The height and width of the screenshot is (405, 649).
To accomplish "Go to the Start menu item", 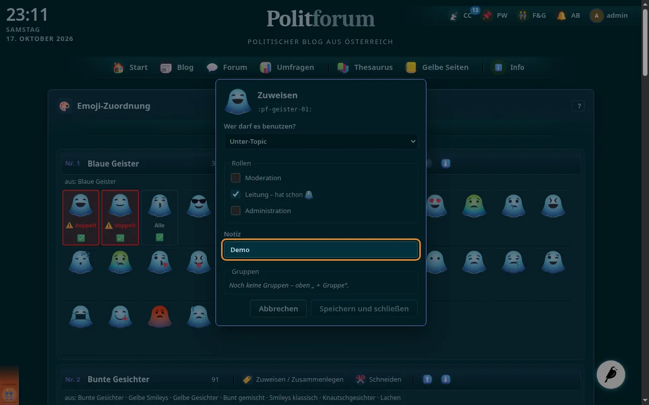I will pos(130,67).
